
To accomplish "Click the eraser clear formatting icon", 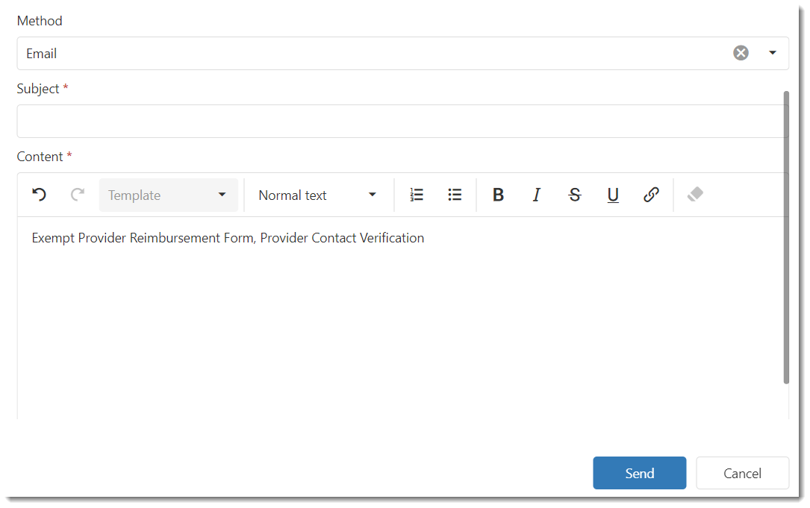I will pyautogui.click(x=695, y=195).
